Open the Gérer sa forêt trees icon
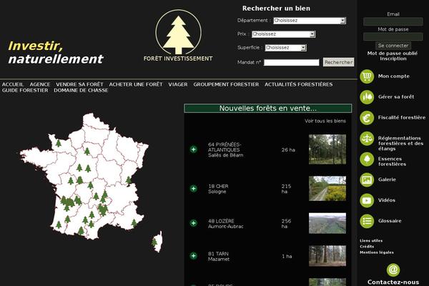429x286 pixels. pyautogui.click(x=367, y=97)
